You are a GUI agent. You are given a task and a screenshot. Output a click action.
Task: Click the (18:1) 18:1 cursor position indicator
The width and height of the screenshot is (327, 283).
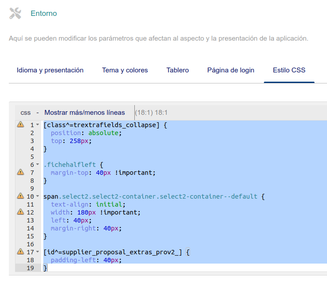pyautogui.click(x=151, y=113)
